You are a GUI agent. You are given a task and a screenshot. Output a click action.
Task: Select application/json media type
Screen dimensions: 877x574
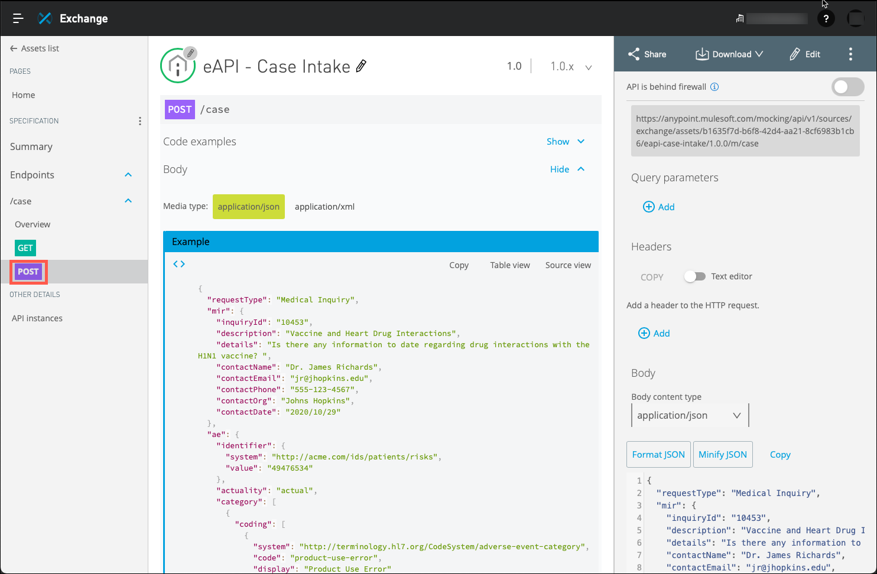click(248, 207)
